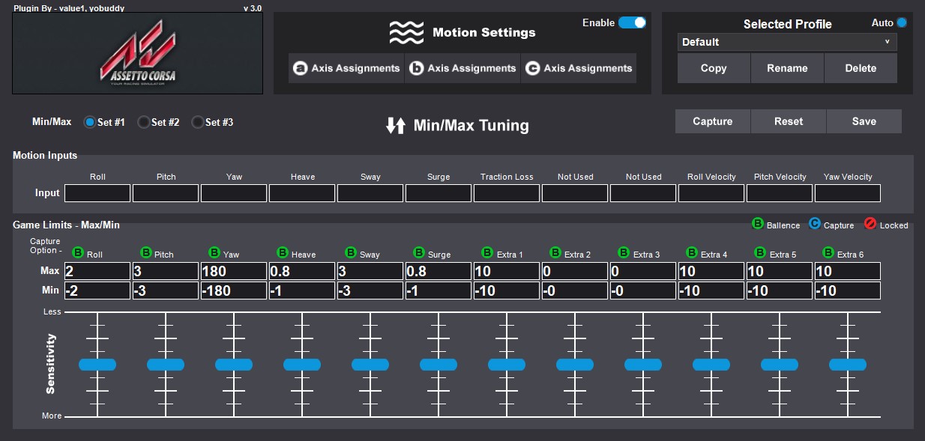Click the Roll Max value field

click(x=97, y=271)
